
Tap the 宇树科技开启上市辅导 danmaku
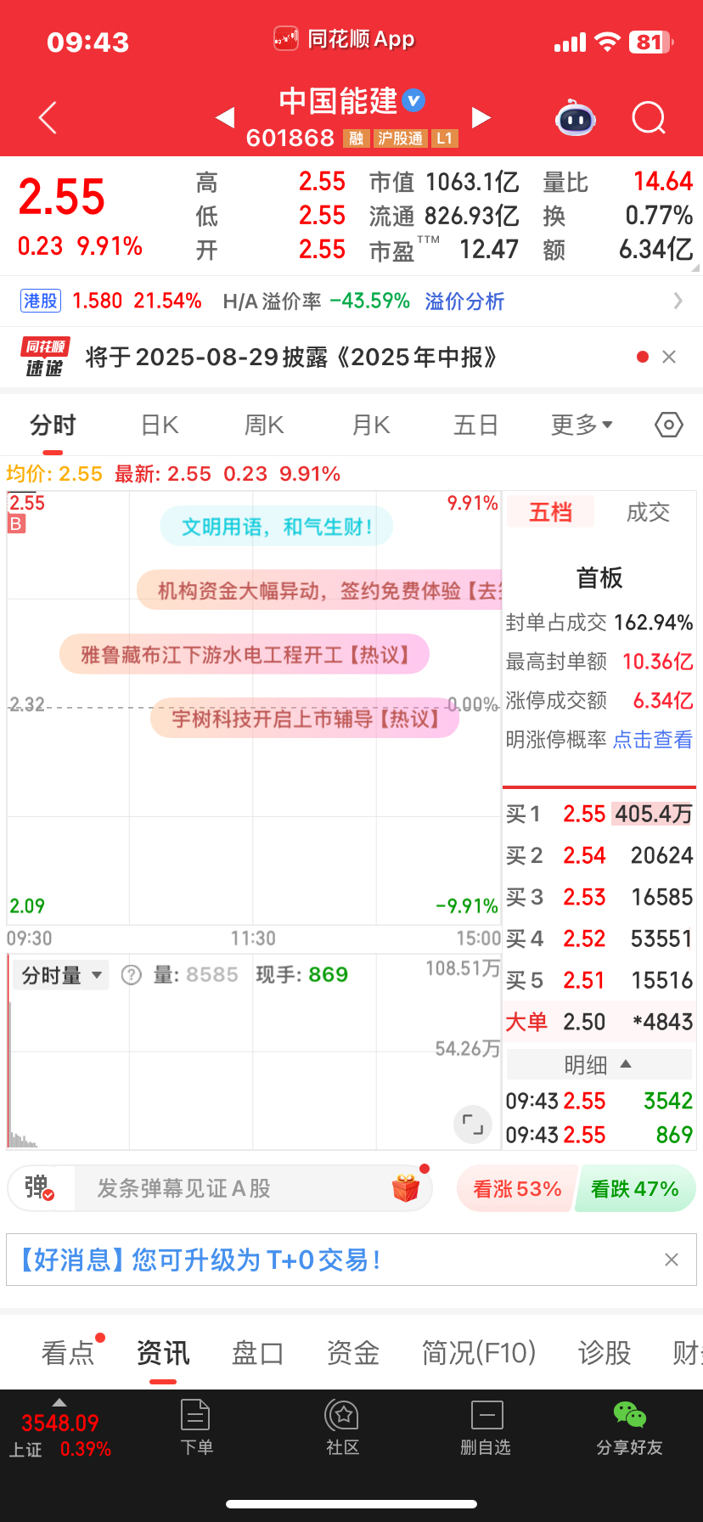click(x=305, y=719)
